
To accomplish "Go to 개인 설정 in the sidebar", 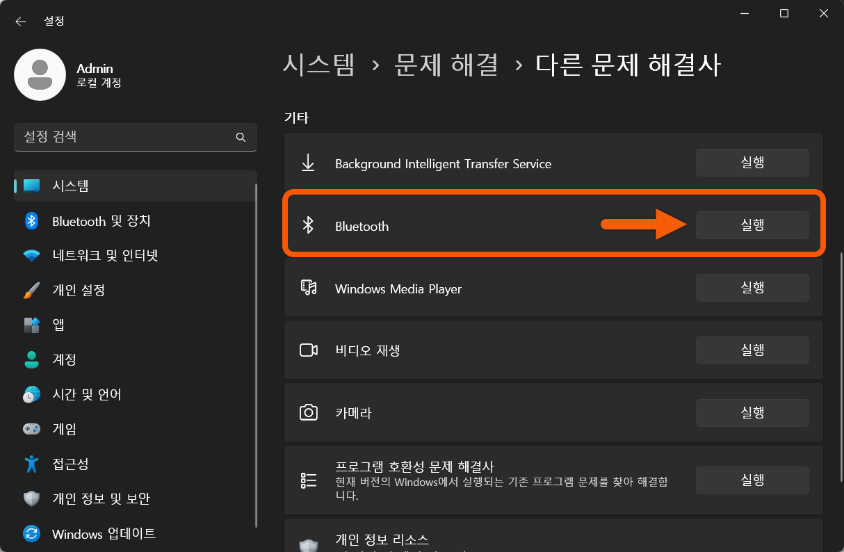I will click(135, 290).
